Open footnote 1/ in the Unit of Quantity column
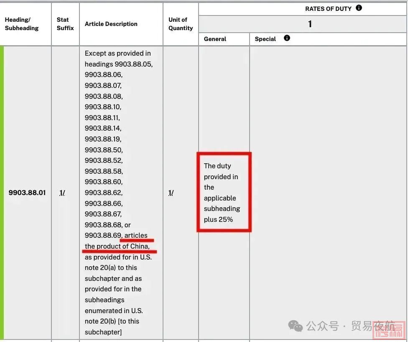This screenshot has height=342, width=408. (x=171, y=193)
